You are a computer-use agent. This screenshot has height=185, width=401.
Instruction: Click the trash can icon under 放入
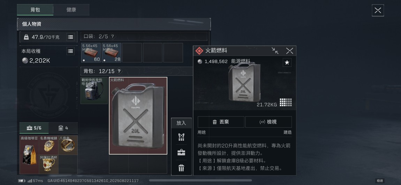click(181, 168)
